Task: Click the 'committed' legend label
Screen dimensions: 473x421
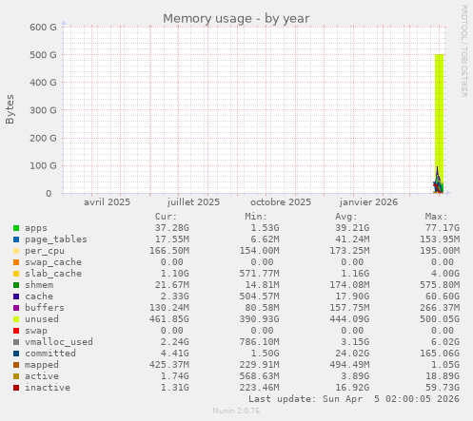Action: (x=50, y=354)
